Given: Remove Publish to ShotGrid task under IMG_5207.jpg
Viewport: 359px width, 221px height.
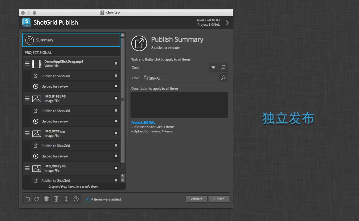Looking at the screenshot, I should pyautogui.click(x=116, y=145).
